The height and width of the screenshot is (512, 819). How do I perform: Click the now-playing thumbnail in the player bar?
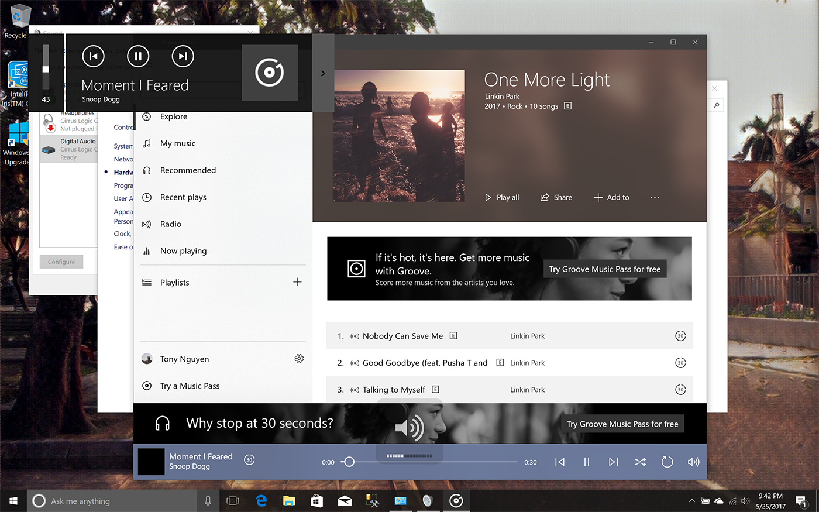(151, 462)
